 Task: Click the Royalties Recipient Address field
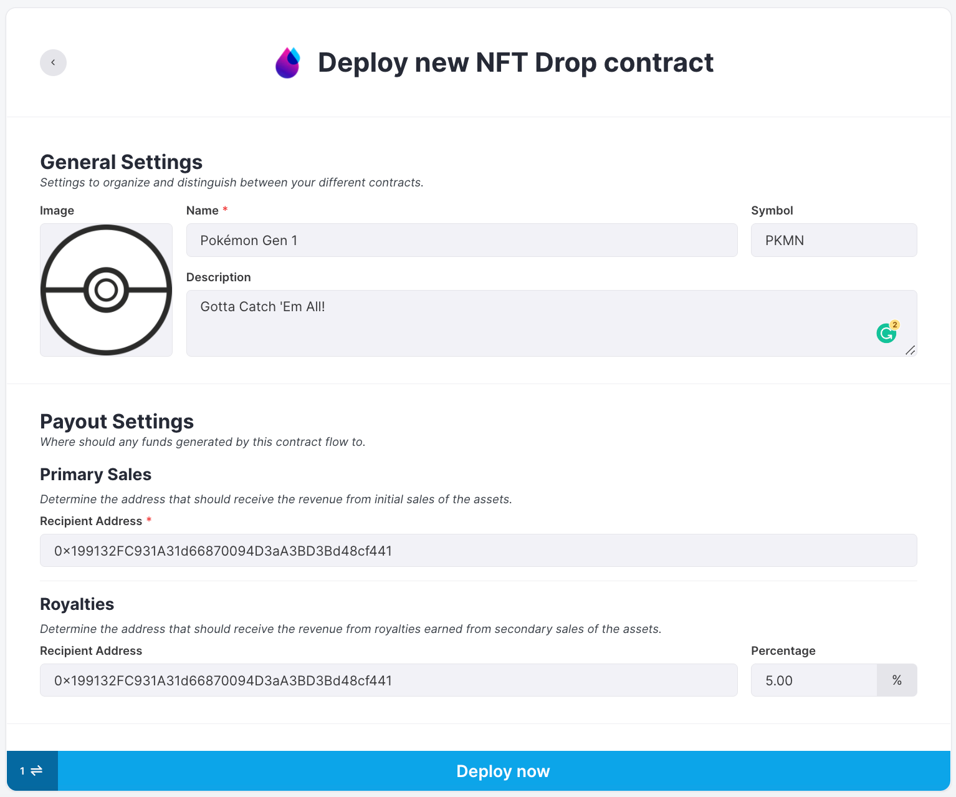pyautogui.click(x=389, y=680)
